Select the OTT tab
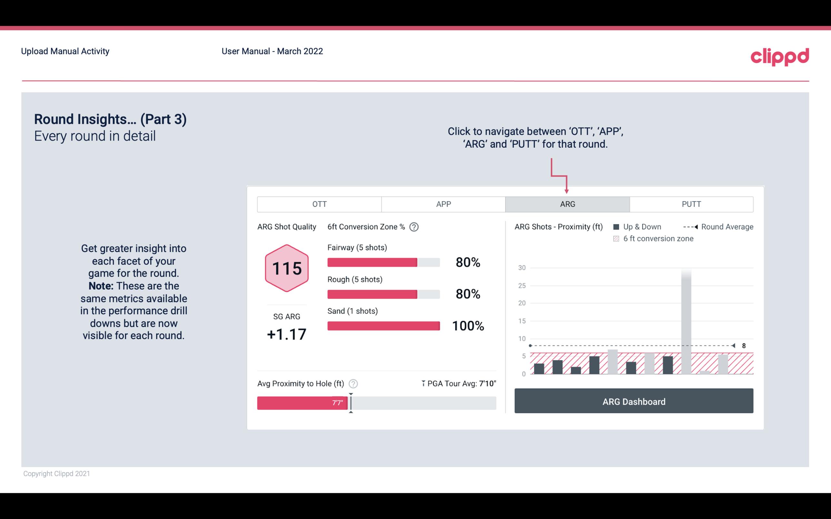The height and width of the screenshot is (519, 831). 319,204
